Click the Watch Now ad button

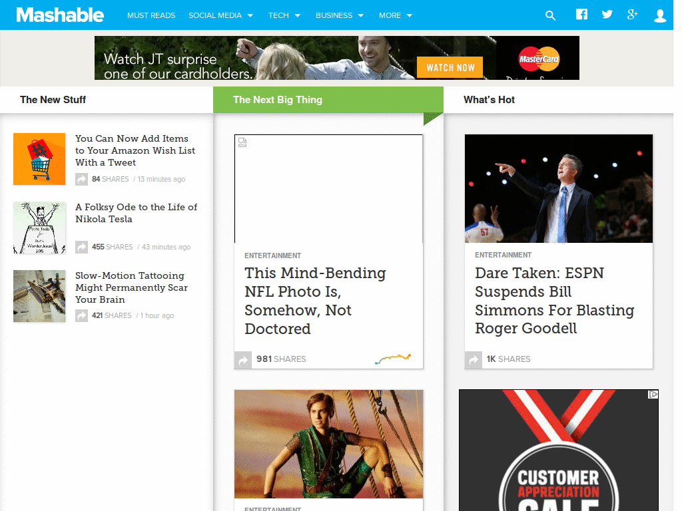(x=450, y=67)
